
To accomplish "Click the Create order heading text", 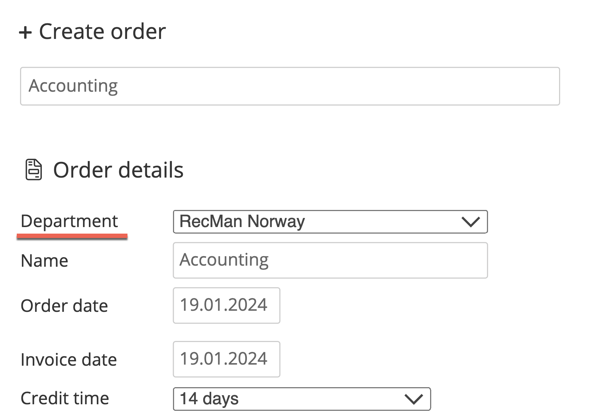I will [102, 31].
